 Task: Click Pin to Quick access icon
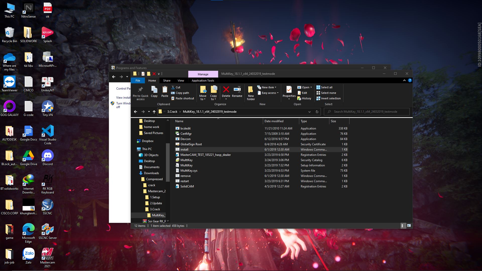140,90
